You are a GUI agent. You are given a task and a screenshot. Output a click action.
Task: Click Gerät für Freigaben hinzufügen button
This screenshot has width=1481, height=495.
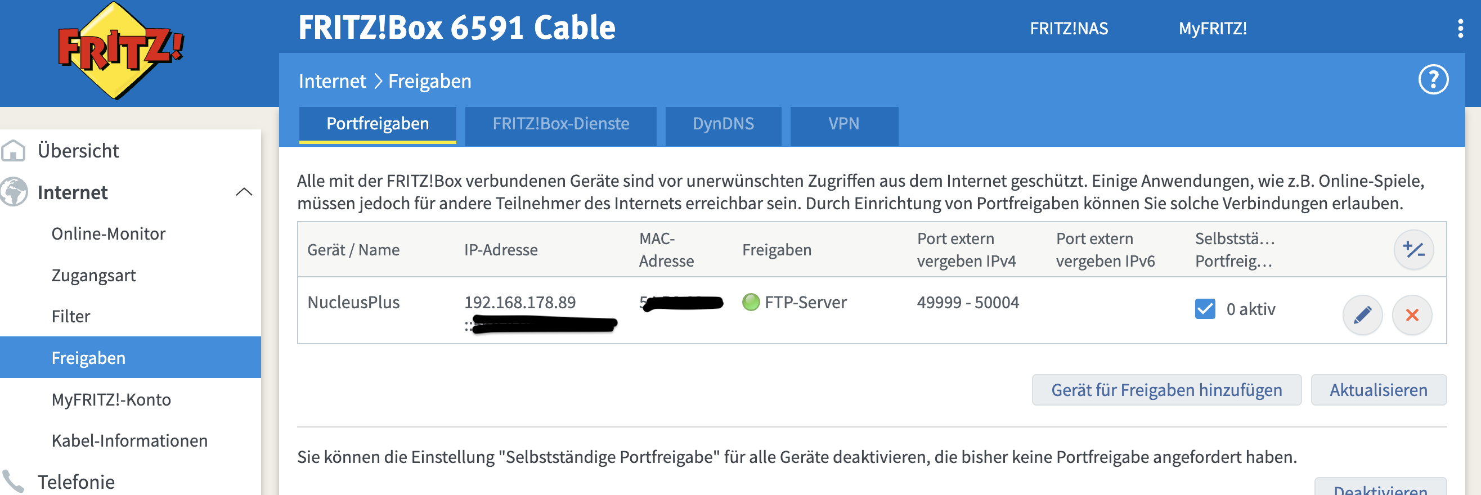(1166, 390)
